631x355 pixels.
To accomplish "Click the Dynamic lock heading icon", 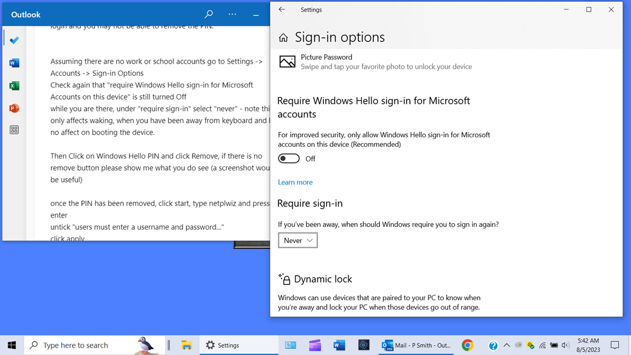I will pyautogui.click(x=284, y=279).
